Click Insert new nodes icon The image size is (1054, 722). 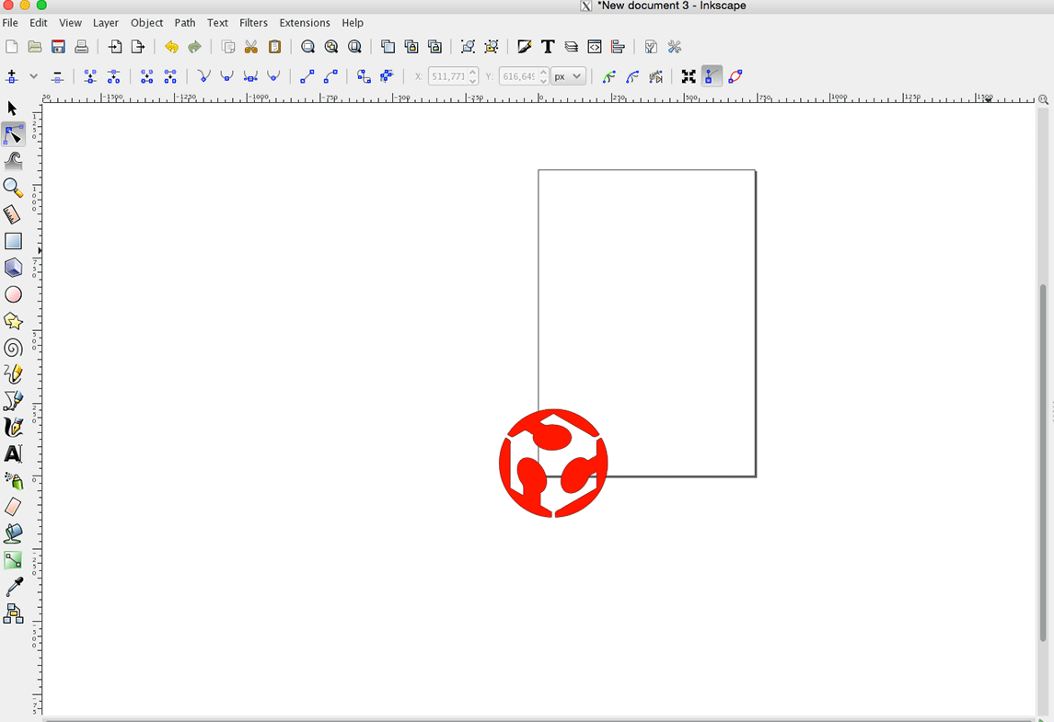click(11, 76)
